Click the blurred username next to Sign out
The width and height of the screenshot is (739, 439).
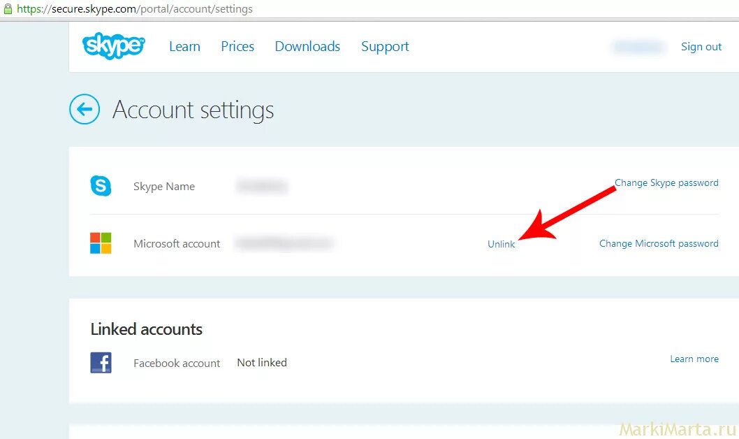(639, 47)
